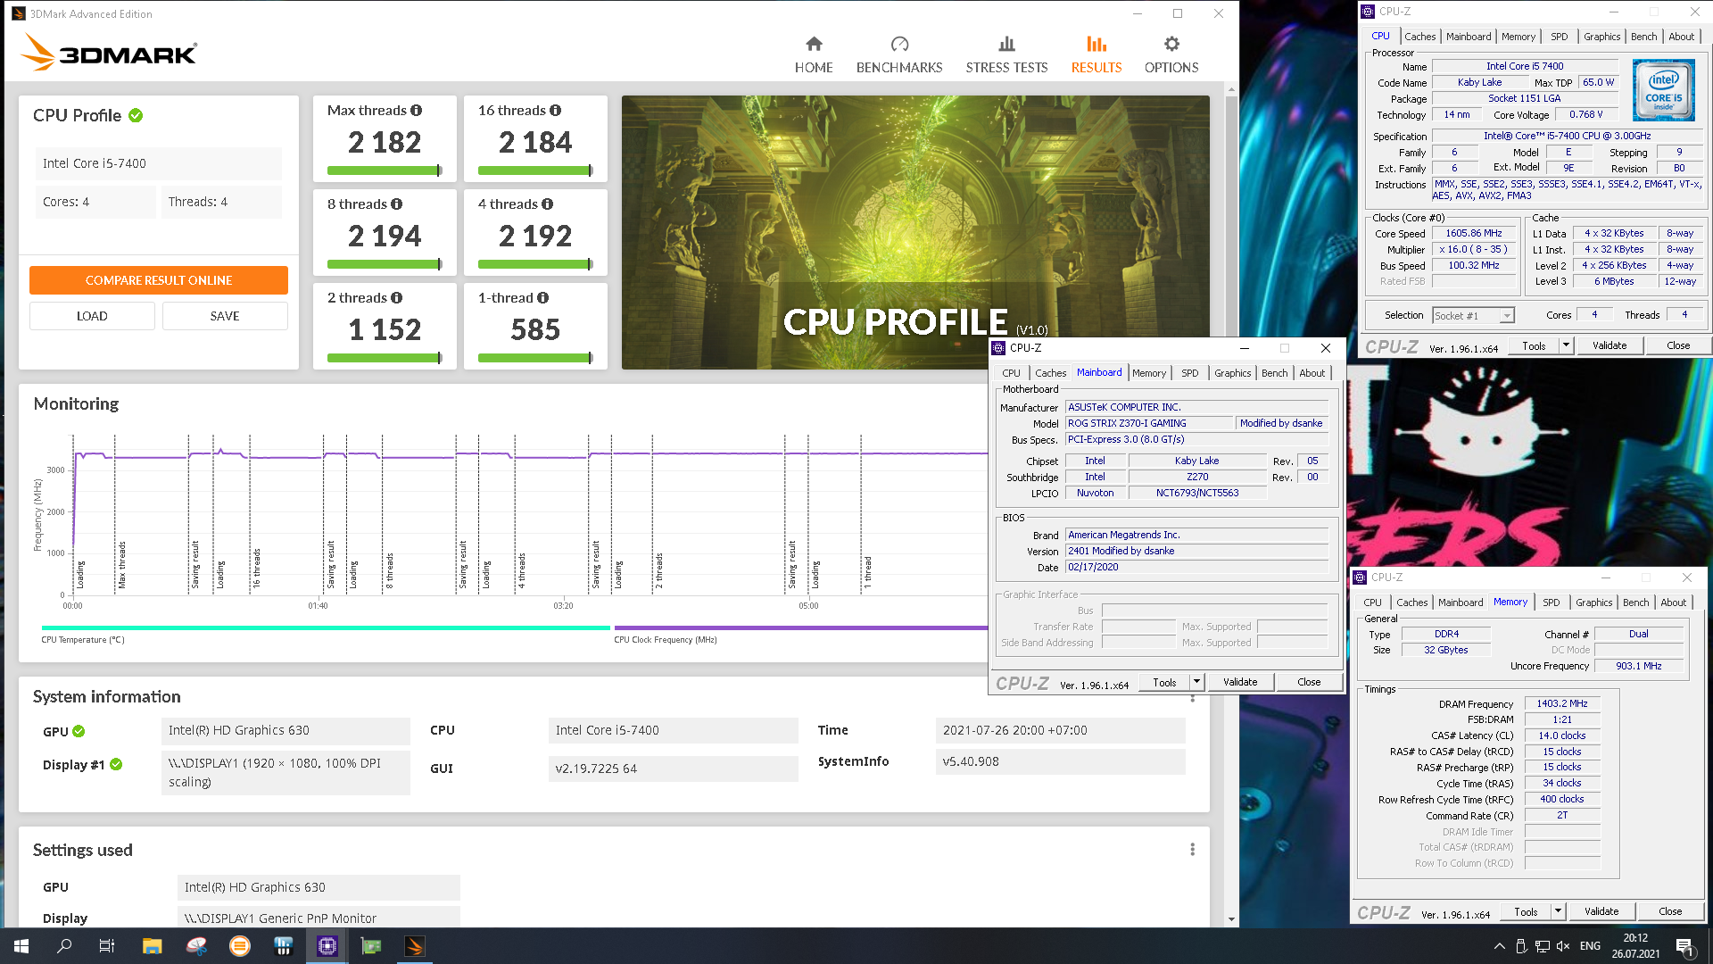Click the Intel Core i5 logo in CPU-Z

pyautogui.click(x=1663, y=90)
